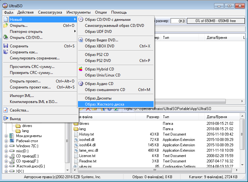Sort the lower file list by Размер column

[x=148, y=117]
